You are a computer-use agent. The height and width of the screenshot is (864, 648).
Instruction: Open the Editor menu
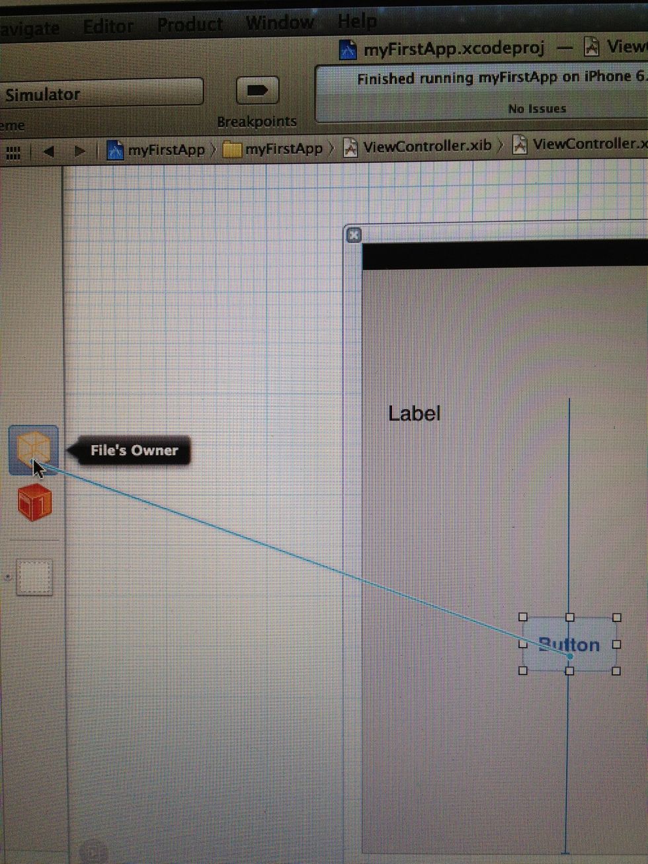(108, 25)
